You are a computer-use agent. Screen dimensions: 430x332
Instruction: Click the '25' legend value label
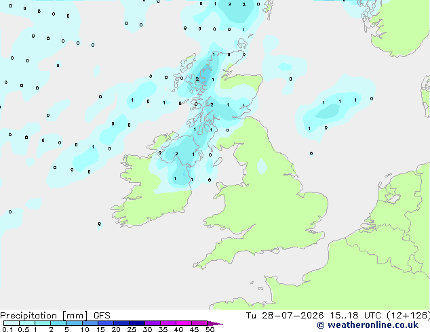pyautogui.click(x=132, y=329)
